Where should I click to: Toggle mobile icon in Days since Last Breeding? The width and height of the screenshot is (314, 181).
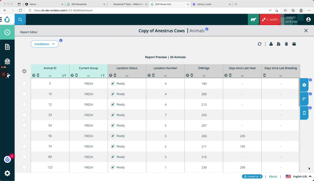coord(264,75)
